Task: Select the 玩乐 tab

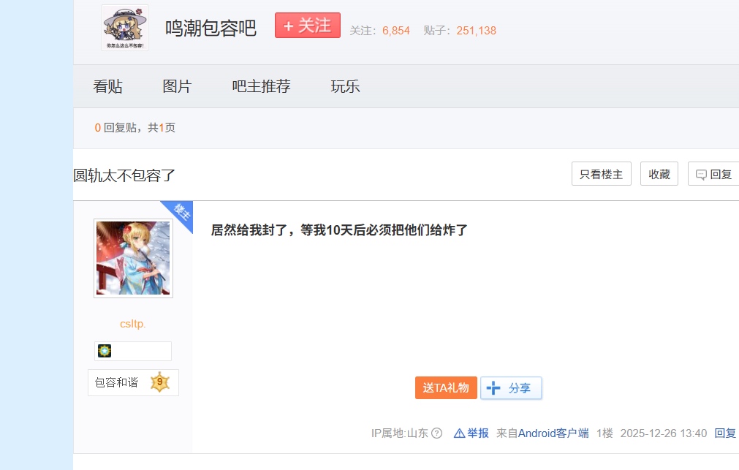Action: [x=345, y=86]
